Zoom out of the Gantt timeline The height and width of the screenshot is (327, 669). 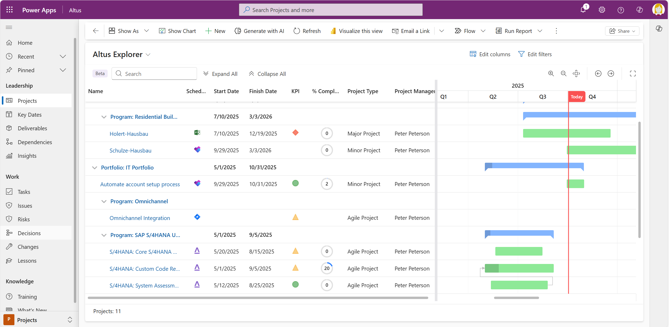(563, 74)
